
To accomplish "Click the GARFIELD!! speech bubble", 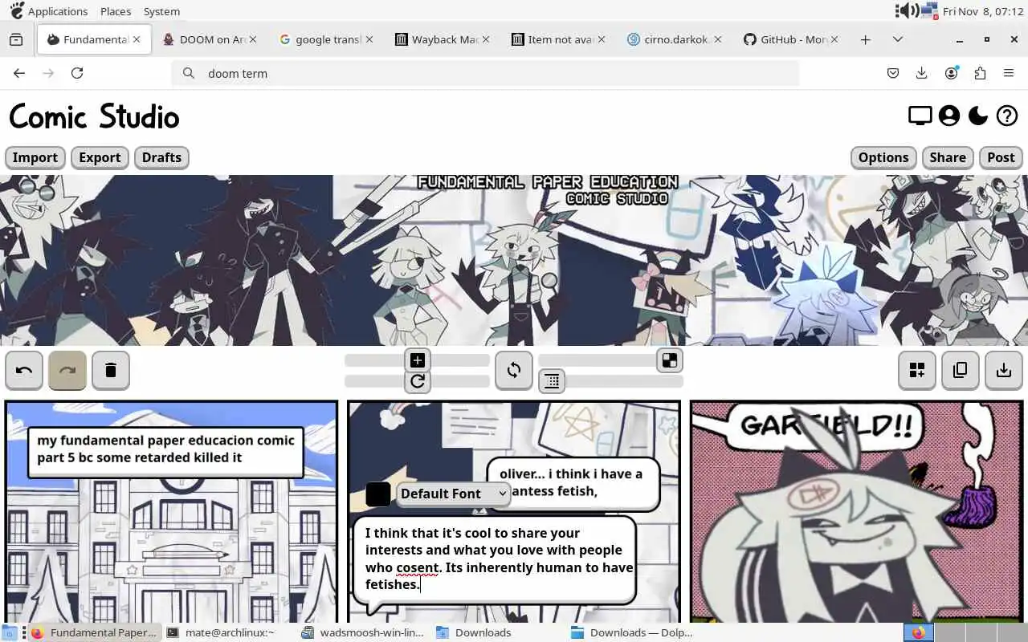I will coord(827,425).
